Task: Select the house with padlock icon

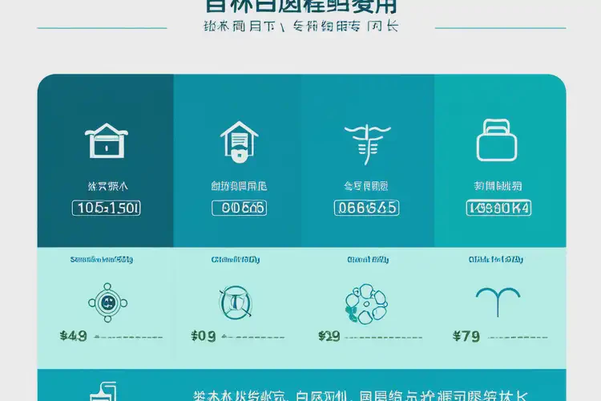Action: (239, 140)
